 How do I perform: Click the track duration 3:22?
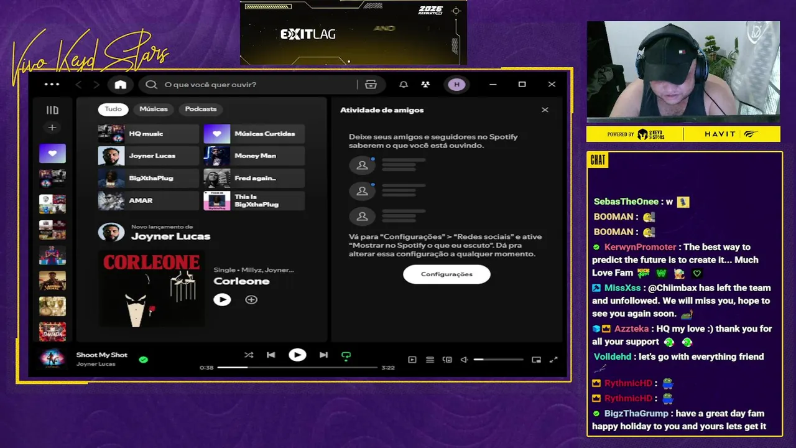tap(388, 368)
